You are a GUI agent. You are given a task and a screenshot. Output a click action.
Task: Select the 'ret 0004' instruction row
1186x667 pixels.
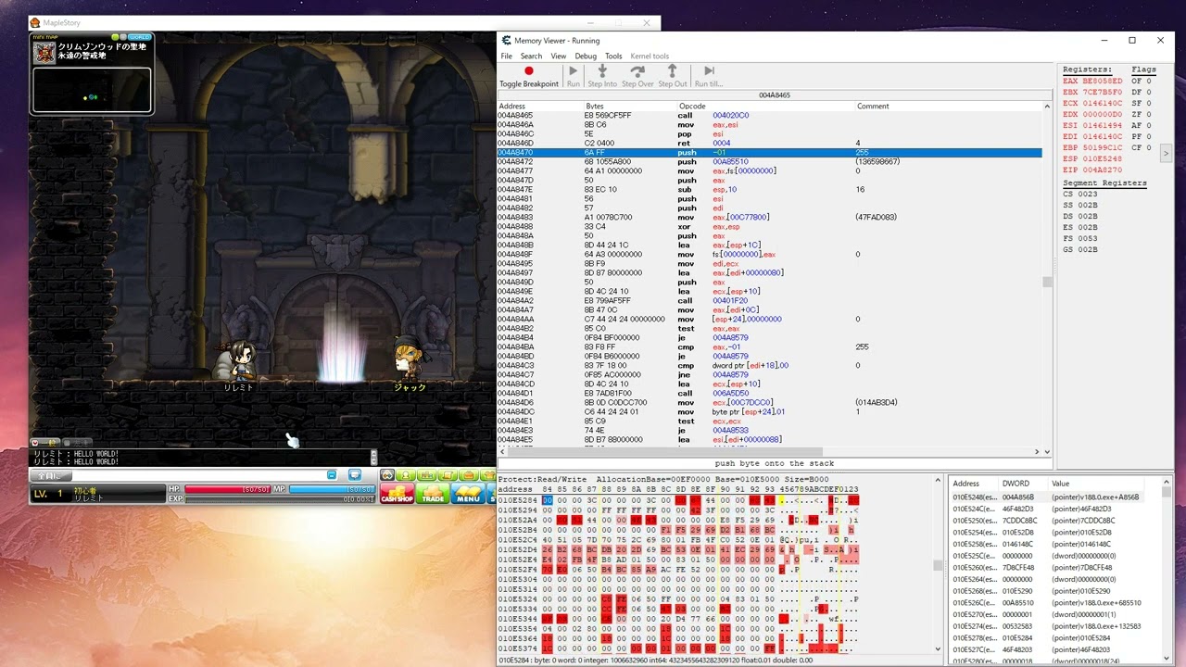pyautogui.click(x=769, y=143)
